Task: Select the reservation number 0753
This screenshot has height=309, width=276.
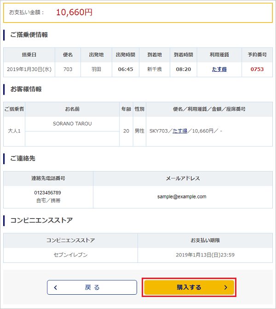Action: pos(257,69)
